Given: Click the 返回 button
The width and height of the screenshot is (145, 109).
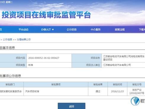Looking at the screenshot, I should pyautogui.click(x=72, y=106).
